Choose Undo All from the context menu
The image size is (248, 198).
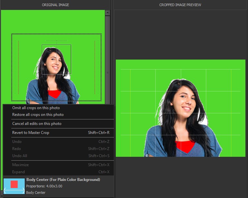(x=19, y=156)
